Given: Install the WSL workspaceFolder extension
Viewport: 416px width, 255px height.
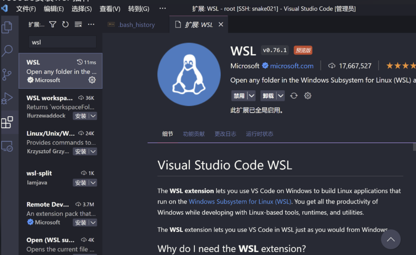Looking at the screenshot, I should 81,116.
